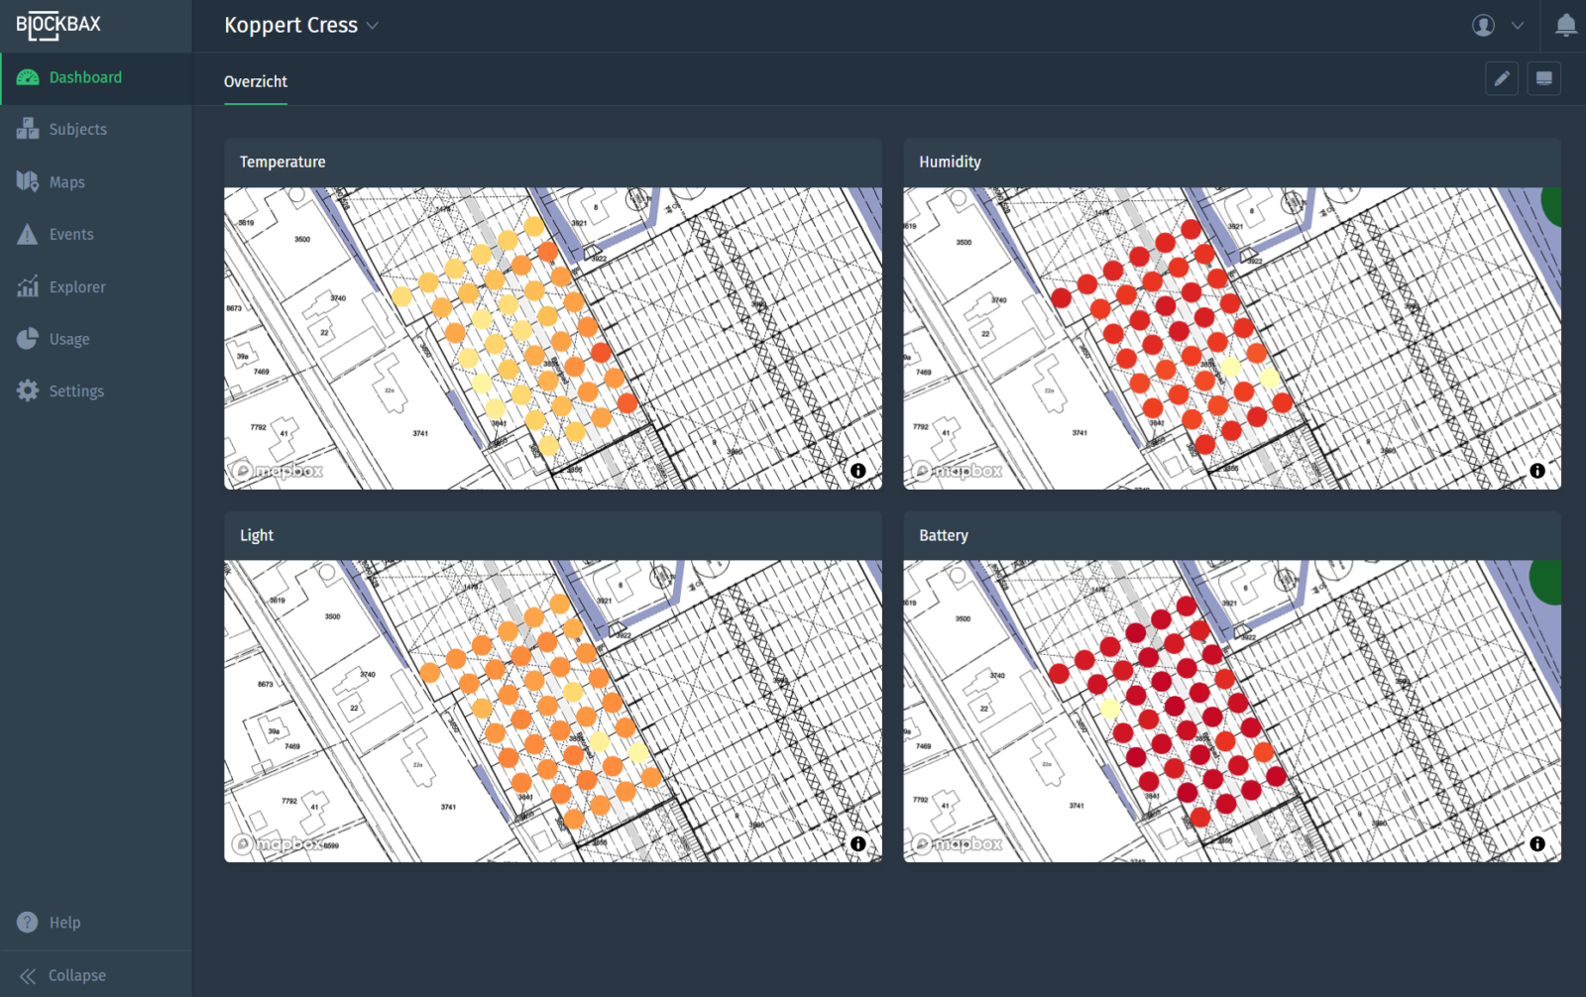
Task: Click the pale yellow sensor dot in Battery map
Action: 1110,709
